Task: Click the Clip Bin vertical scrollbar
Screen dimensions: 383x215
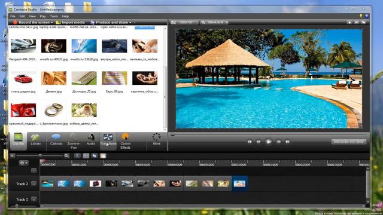Action: point(165,96)
